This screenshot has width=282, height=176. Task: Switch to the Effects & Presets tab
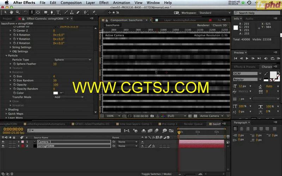pos(245,67)
